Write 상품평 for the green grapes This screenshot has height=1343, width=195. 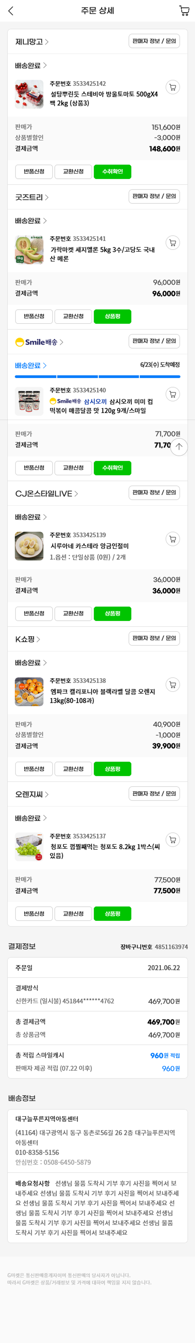click(x=113, y=914)
